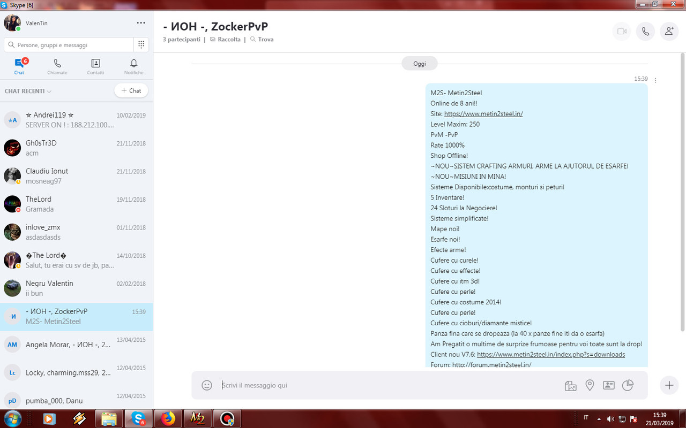686x428 pixels.
Task: Focus the Persone, gruppi e messaggi search
Action: pyautogui.click(x=69, y=45)
